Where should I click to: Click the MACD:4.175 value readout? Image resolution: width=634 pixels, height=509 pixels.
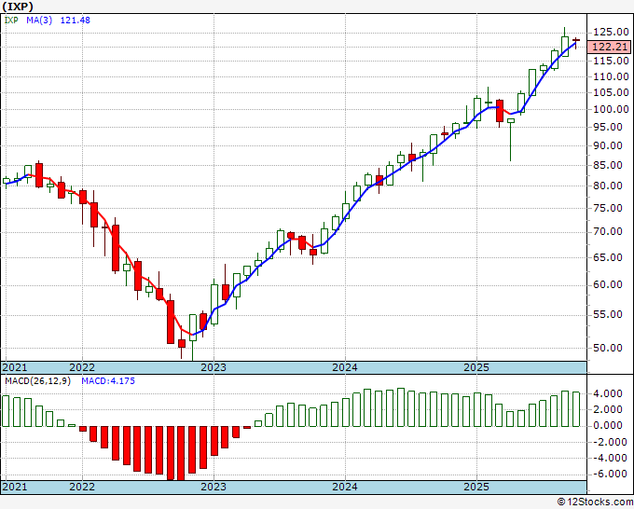(108, 381)
